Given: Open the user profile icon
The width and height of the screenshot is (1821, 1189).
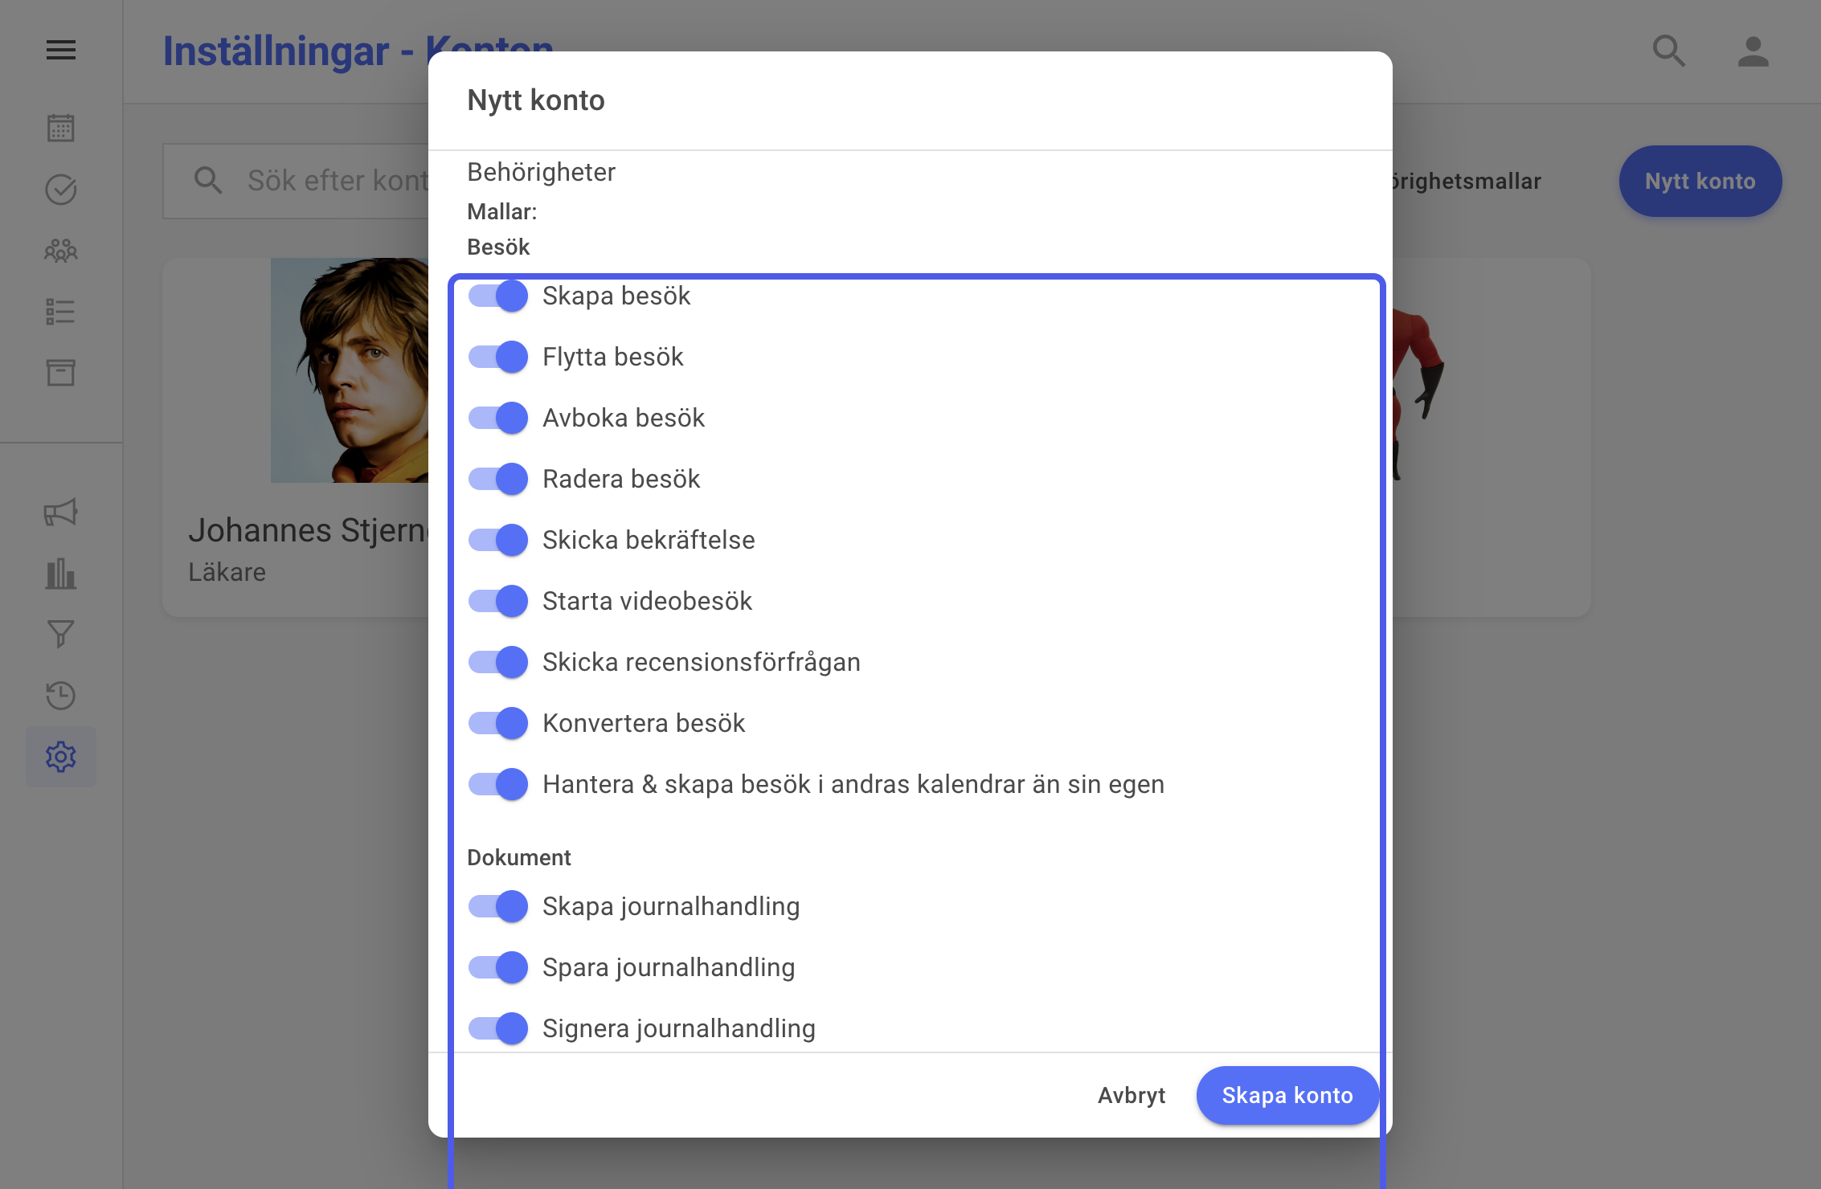Looking at the screenshot, I should click(1753, 51).
